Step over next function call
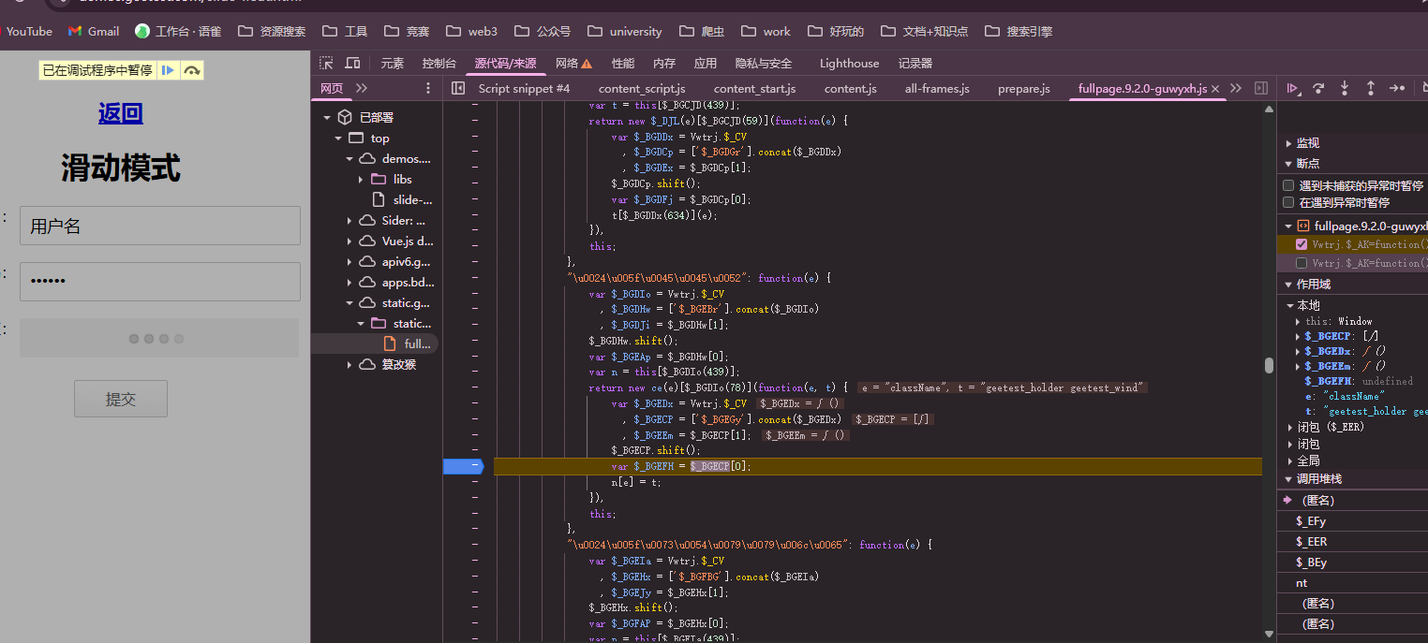This screenshot has height=643, width=1428. (x=1318, y=88)
